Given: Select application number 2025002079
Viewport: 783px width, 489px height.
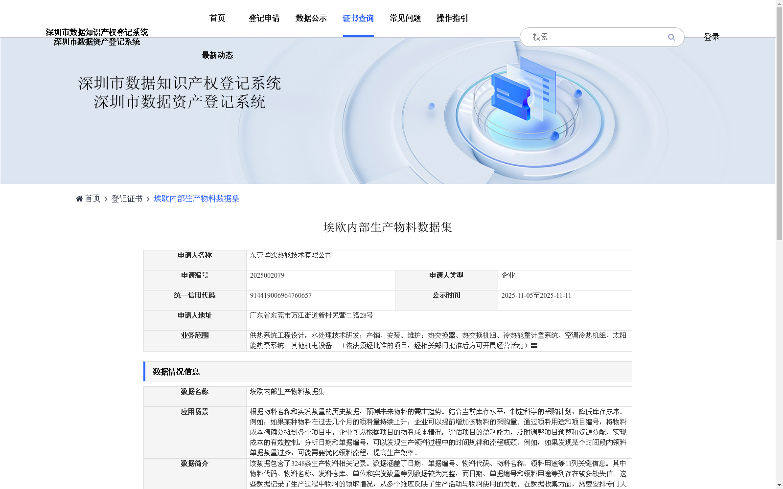Looking at the screenshot, I should tap(267, 275).
